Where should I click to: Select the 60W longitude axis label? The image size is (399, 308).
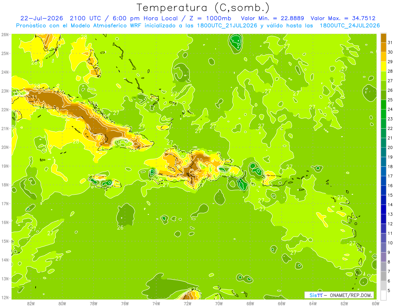(376, 303)
